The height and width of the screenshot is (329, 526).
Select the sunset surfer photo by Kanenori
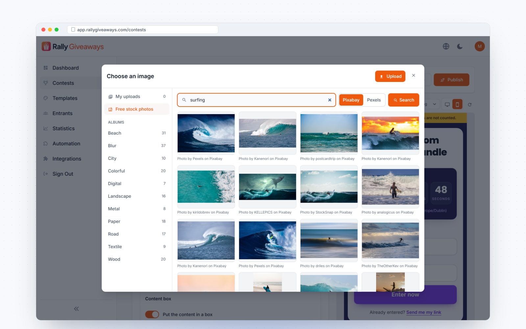pyautogui.click(x=390, y=133)
